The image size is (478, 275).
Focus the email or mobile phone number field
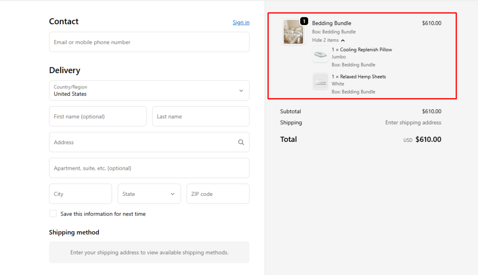[x=149, y=42]
